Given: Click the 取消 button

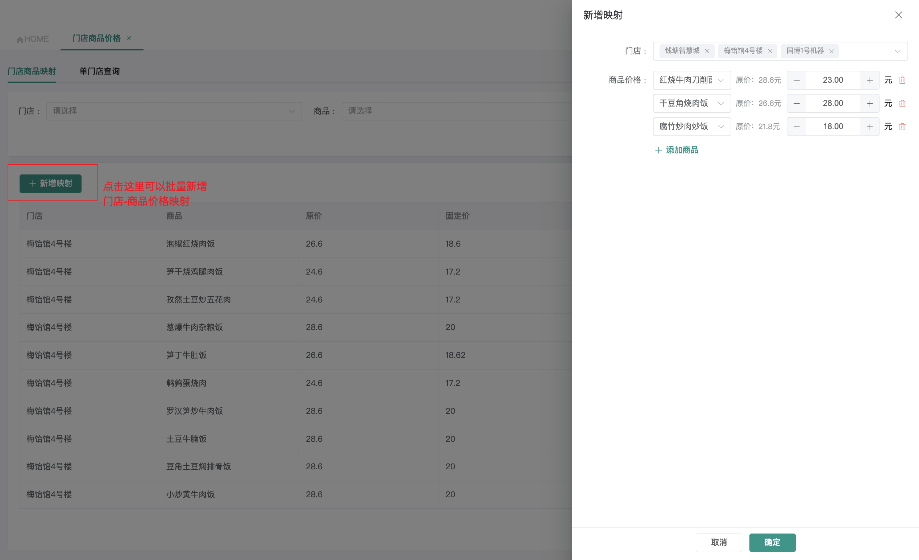Looking at the screenshot, I should coord(719,542).
